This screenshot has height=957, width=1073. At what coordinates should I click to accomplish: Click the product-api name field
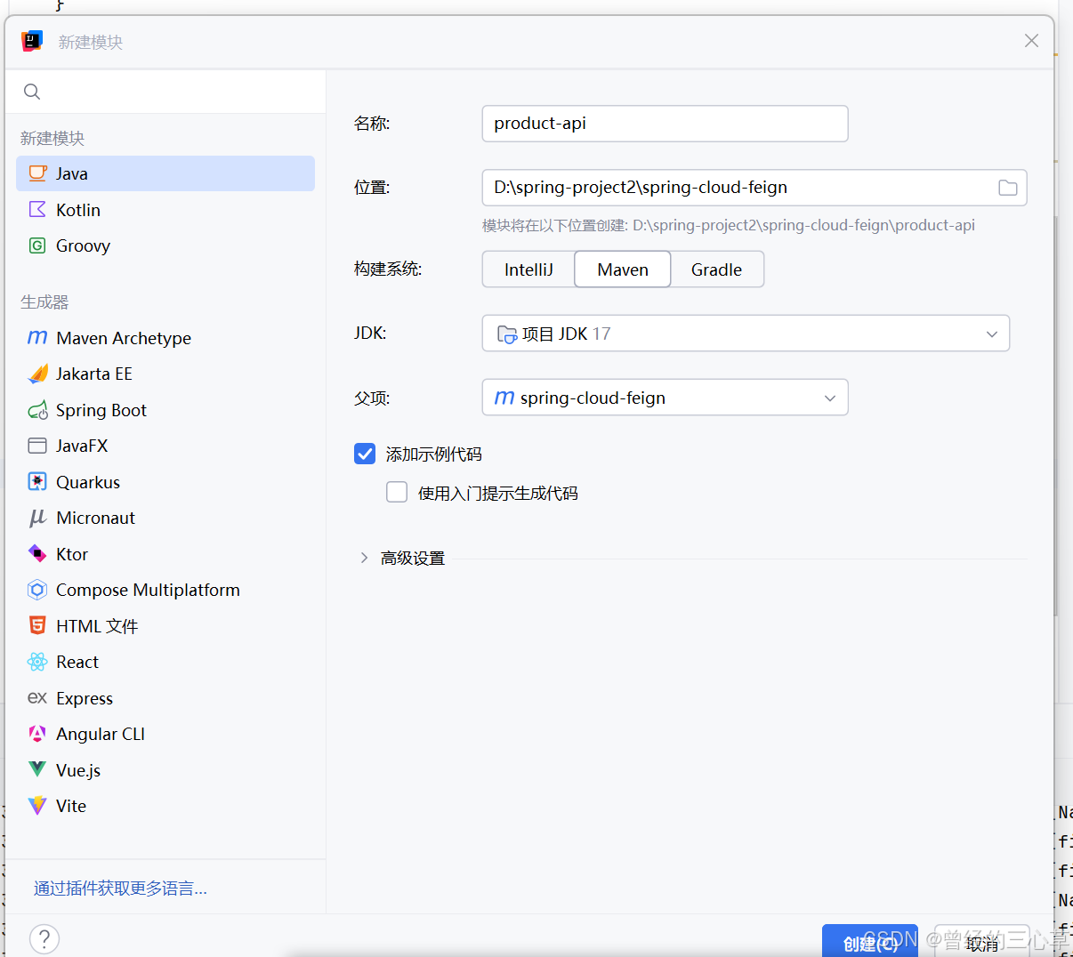(x=665, y=124)
